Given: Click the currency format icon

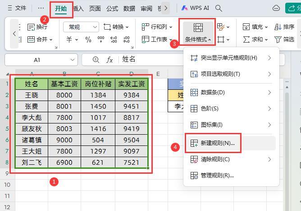Looking at the screenshot, I should tap(70, 40).
